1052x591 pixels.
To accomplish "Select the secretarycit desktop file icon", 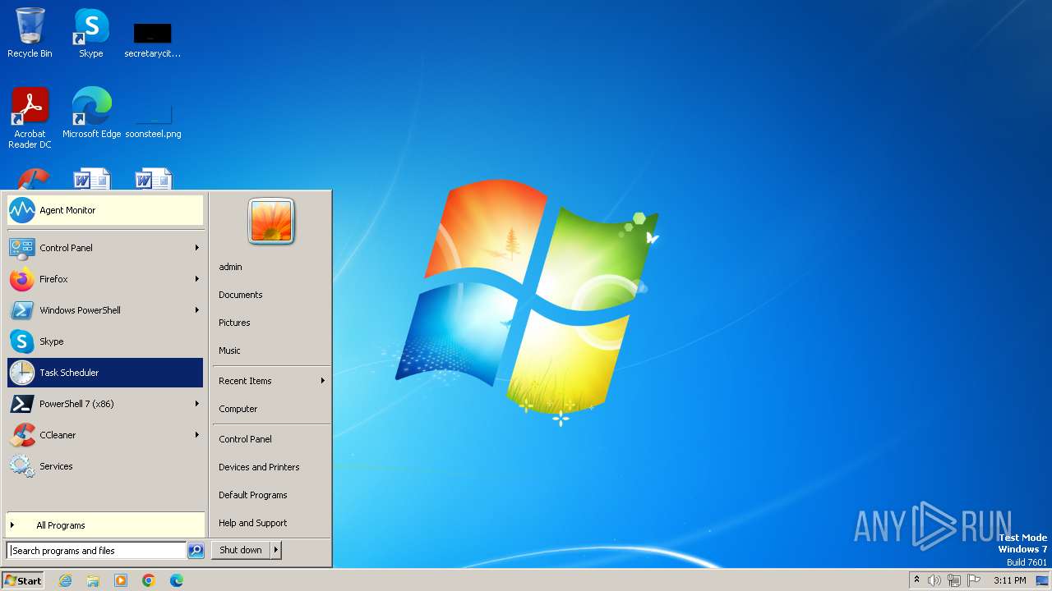I will 153,39.
